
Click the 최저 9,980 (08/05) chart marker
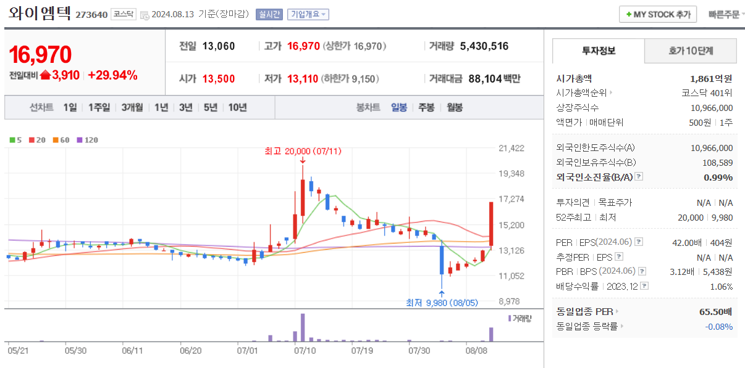coord(441,303)
